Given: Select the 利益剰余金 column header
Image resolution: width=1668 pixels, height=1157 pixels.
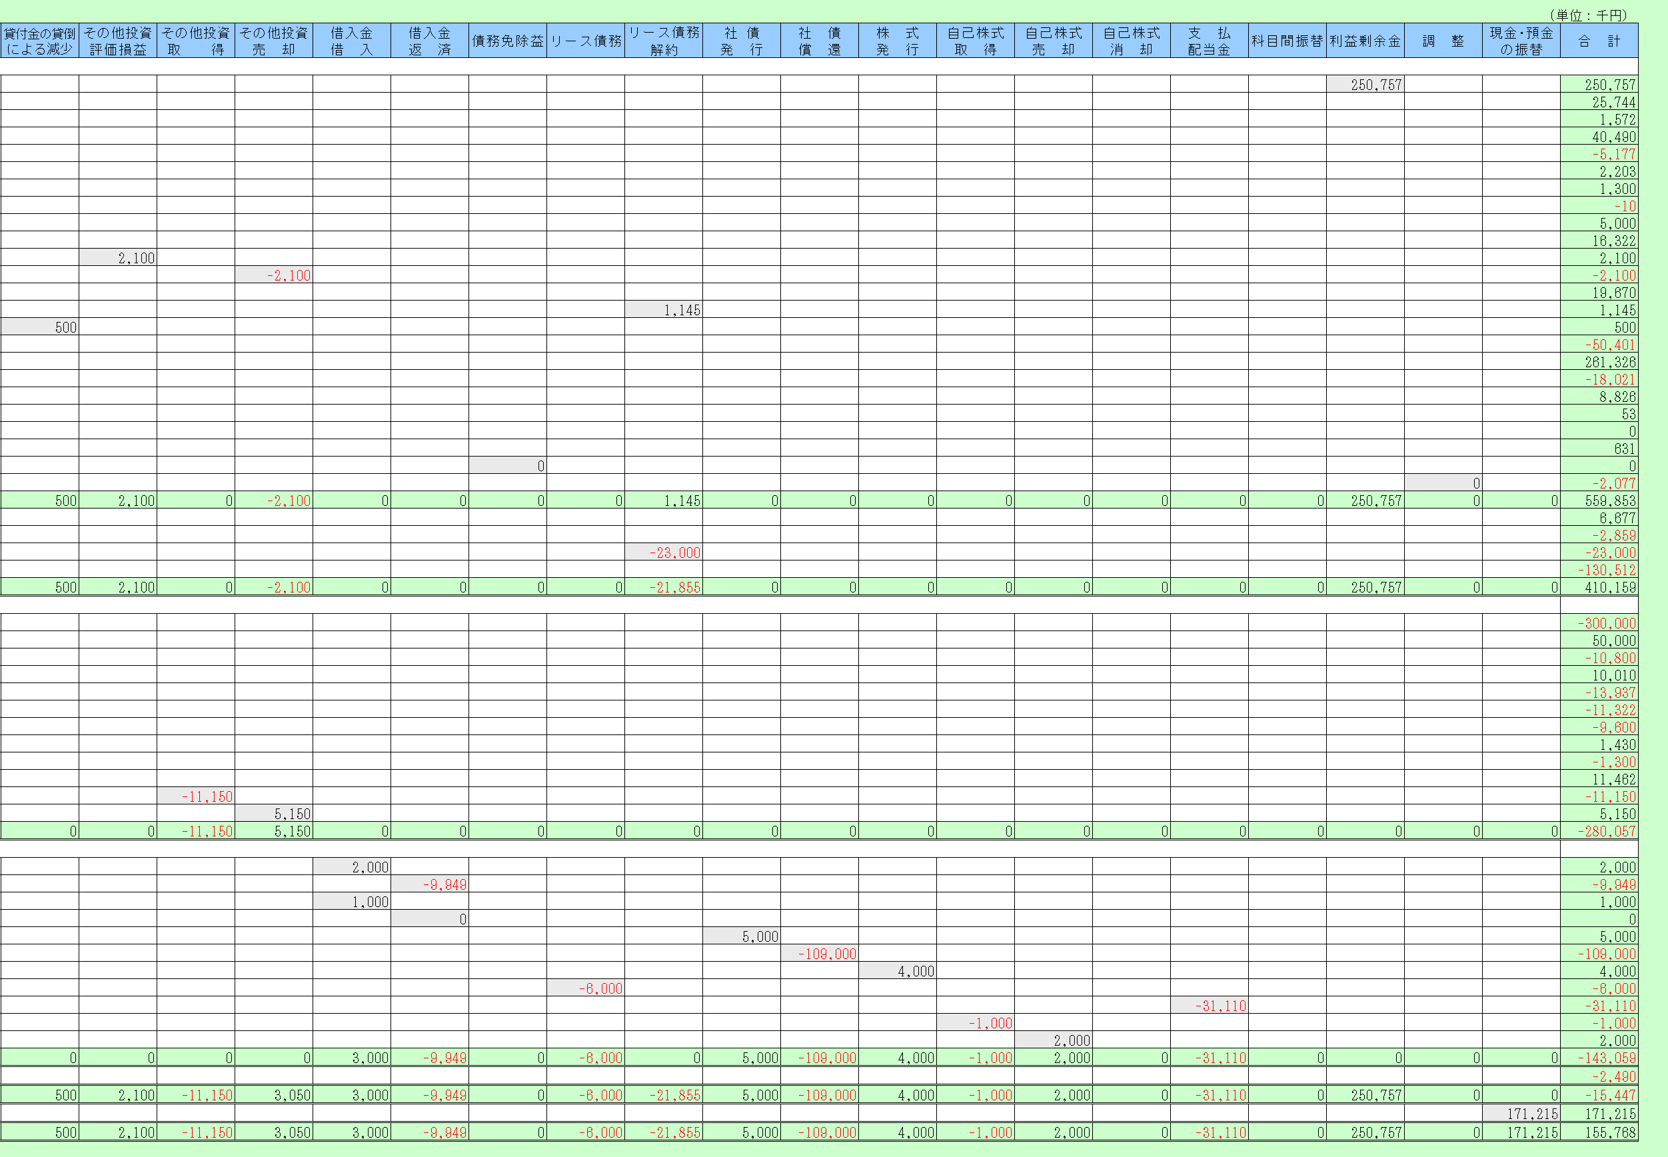Looking at the screenshot, I should 1365,41.
